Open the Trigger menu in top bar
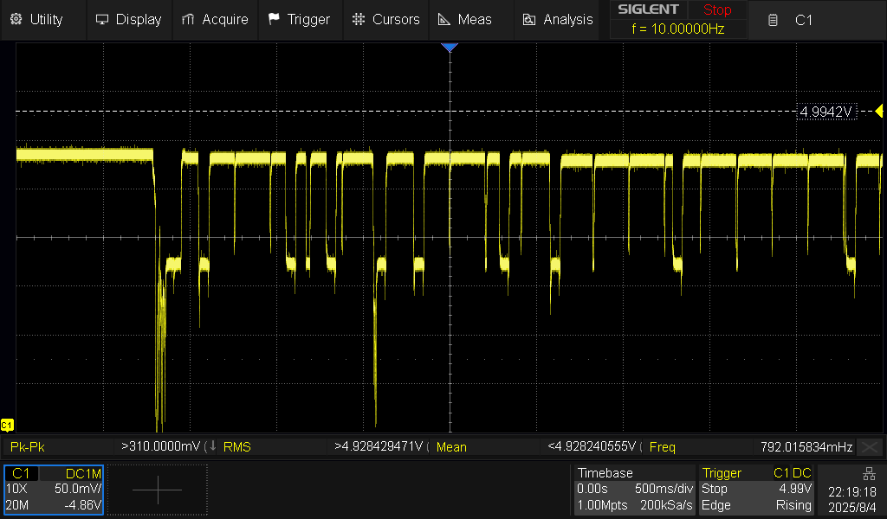887x519 pixels. (x=299, y=19)
